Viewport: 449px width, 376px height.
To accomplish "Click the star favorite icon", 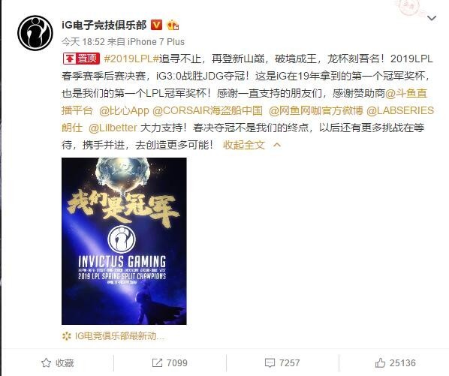I will 46,362.
